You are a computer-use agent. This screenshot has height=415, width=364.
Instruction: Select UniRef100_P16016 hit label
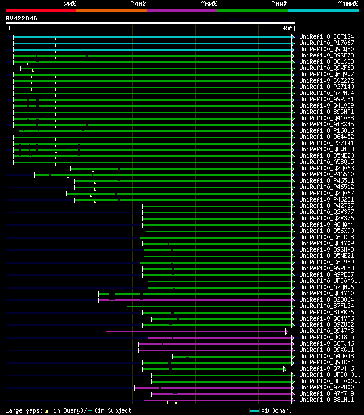point(326,131)
